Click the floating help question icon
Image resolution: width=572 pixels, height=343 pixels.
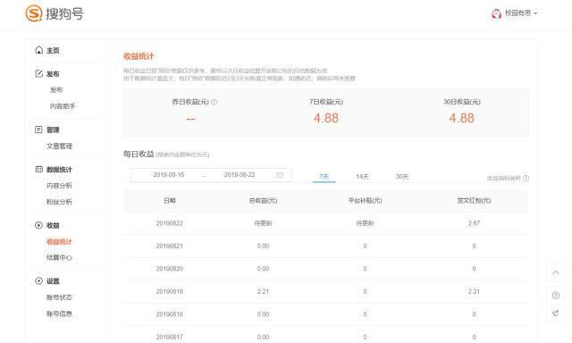[556, 296]
